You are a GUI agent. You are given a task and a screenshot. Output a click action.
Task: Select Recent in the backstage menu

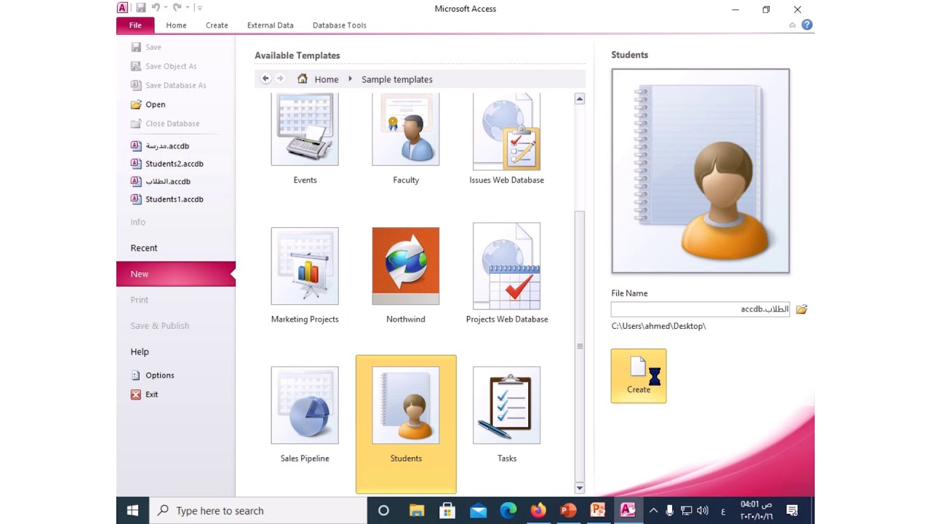(144, 248)
